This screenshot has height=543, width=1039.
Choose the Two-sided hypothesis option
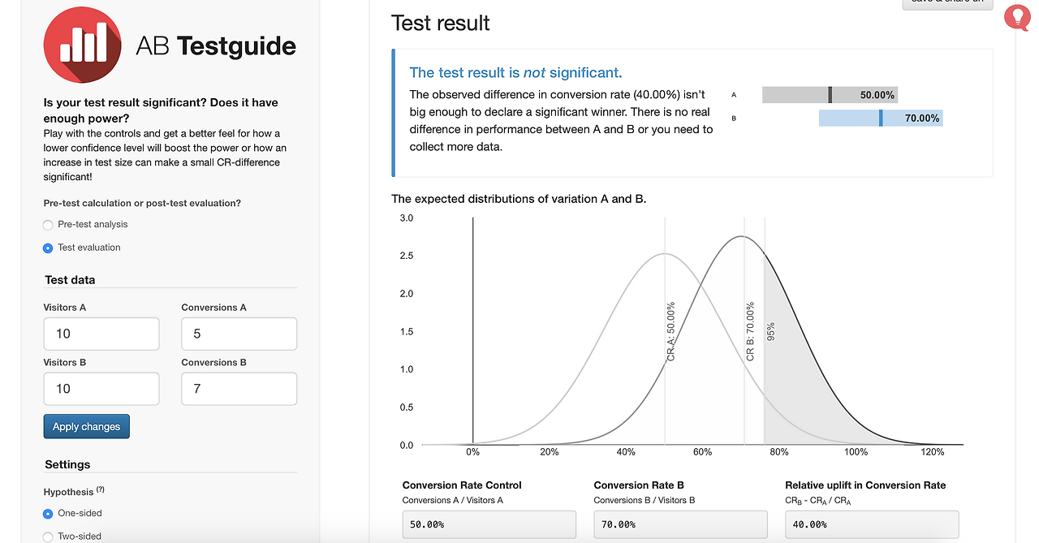pos(48,537)
